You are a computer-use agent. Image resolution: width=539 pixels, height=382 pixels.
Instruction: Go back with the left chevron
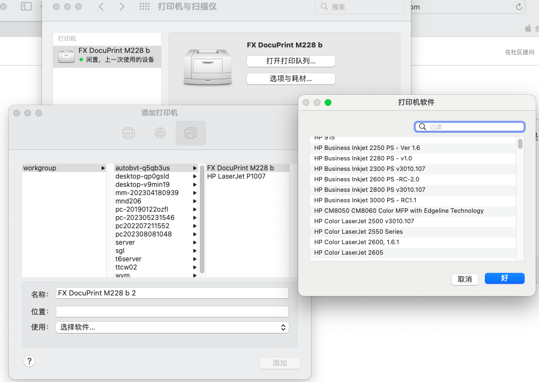tap(101, 7)
